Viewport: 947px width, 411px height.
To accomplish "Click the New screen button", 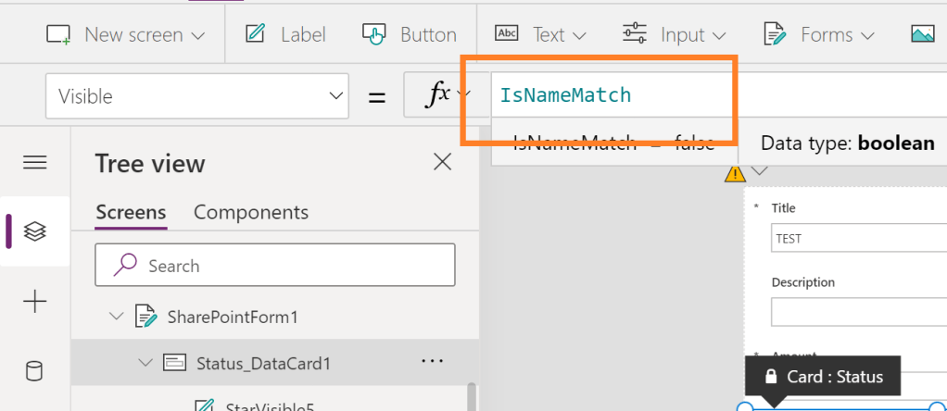I will 125,35.
